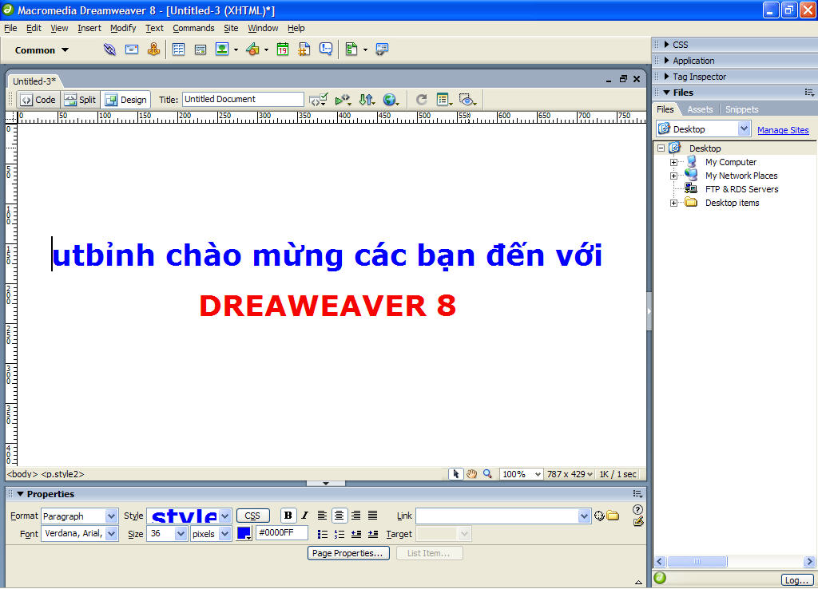This screenshot has height=589, width=818.
Task: Expand the My Computer tree node
Action: 674,162
